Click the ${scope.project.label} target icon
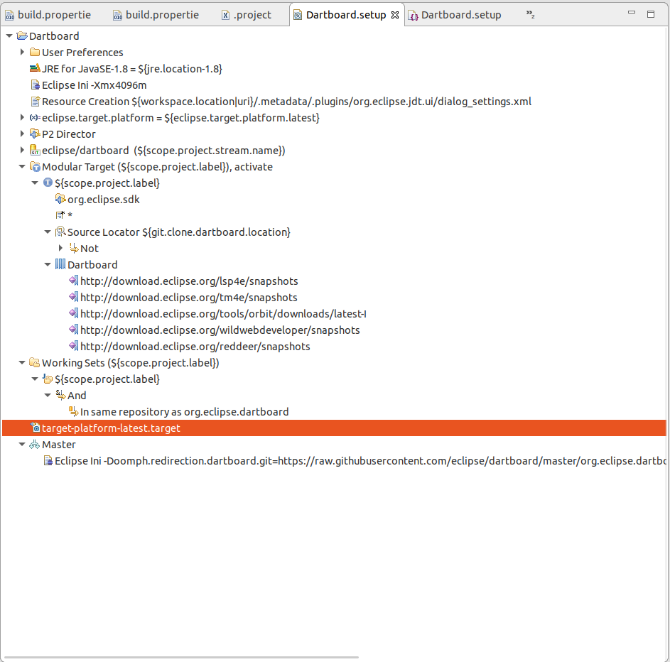670x662 pixels. click(48, 183)
